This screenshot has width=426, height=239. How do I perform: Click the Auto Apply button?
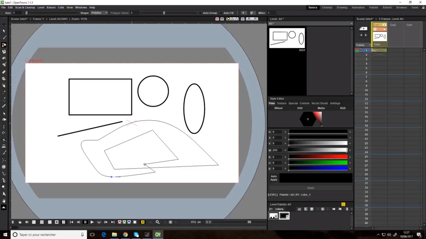click(x=274, y=178)
